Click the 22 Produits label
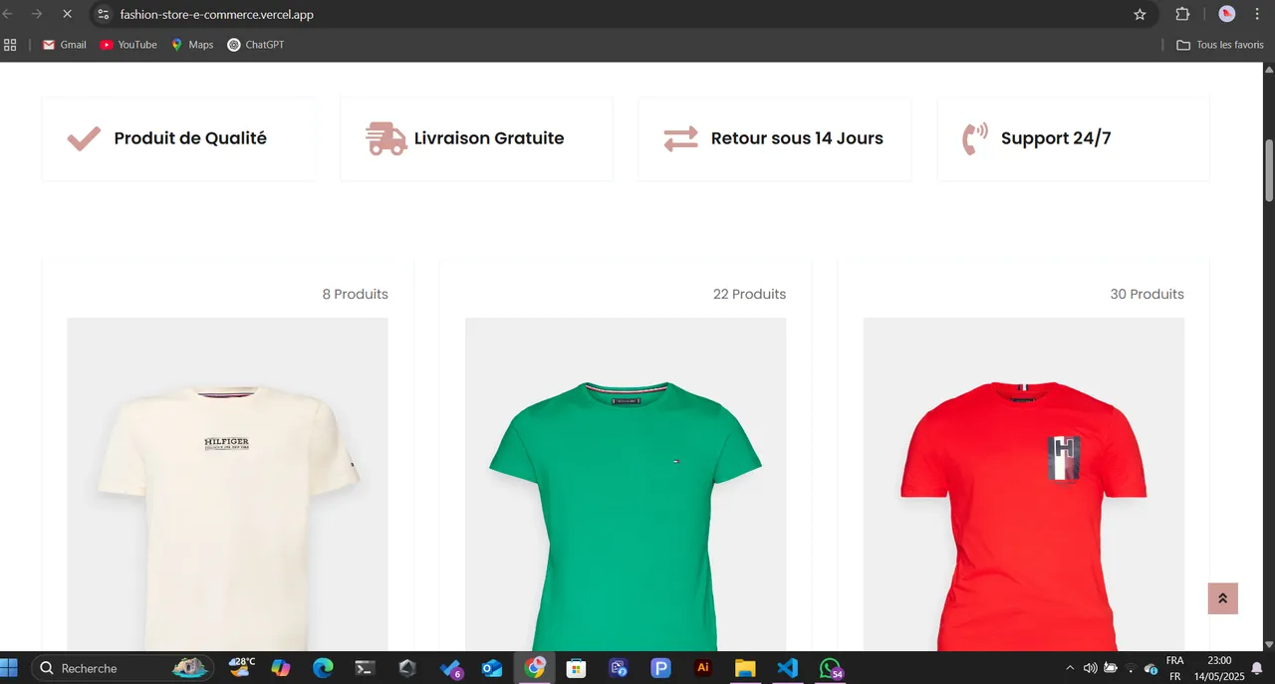 pyautogui.click(x=749, y=294)
